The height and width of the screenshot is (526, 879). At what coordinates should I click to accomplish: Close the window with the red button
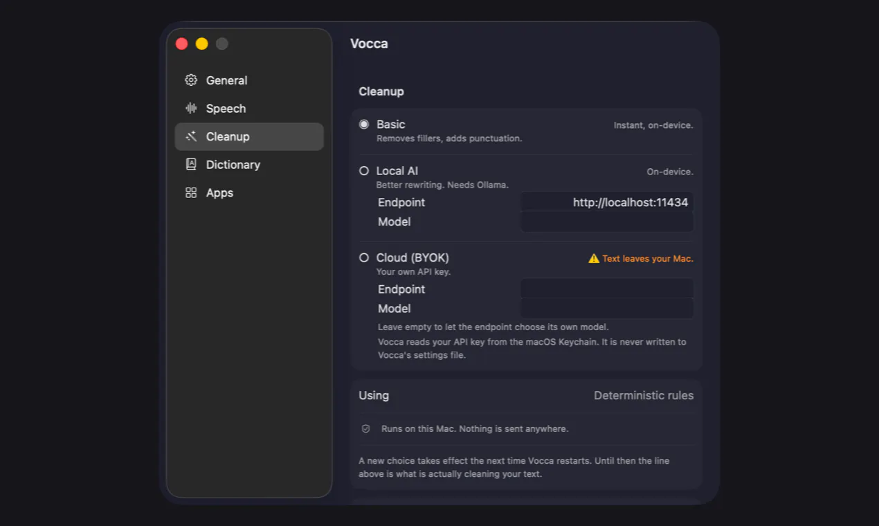(182, 44)
